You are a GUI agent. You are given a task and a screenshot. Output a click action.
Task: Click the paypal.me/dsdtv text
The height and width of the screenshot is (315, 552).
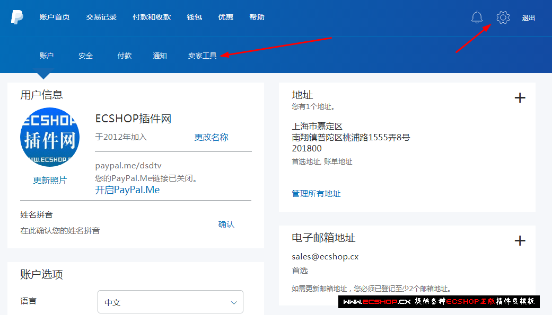click(x=128, y=166)
